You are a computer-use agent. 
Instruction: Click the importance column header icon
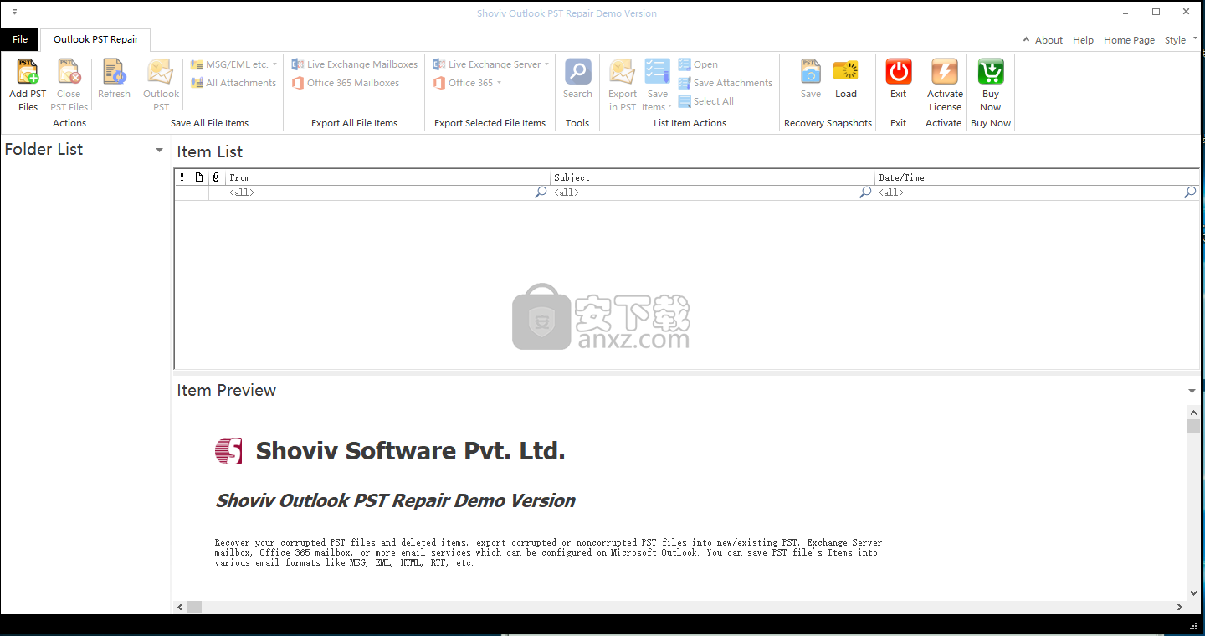point(182,177)
